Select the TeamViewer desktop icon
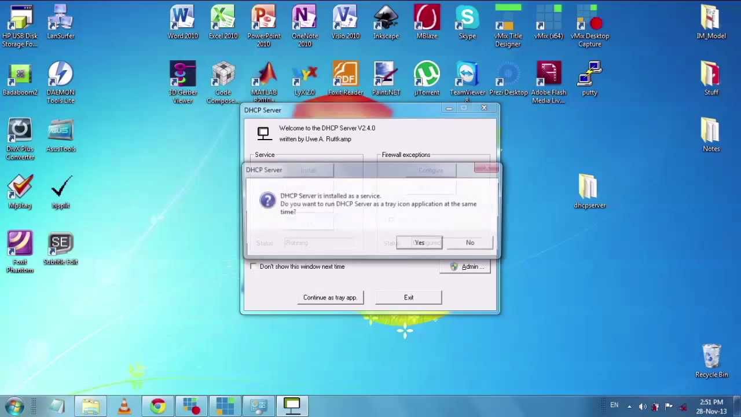Screen dimensions: 741x417 467,82
